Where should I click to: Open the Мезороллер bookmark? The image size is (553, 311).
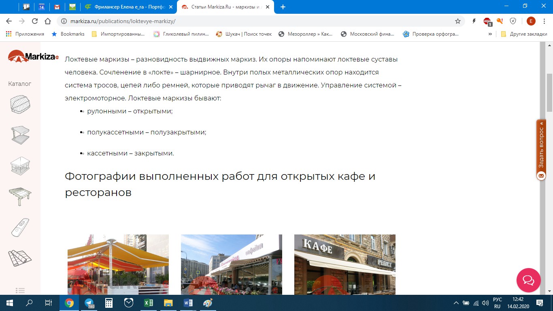[306, 34]
